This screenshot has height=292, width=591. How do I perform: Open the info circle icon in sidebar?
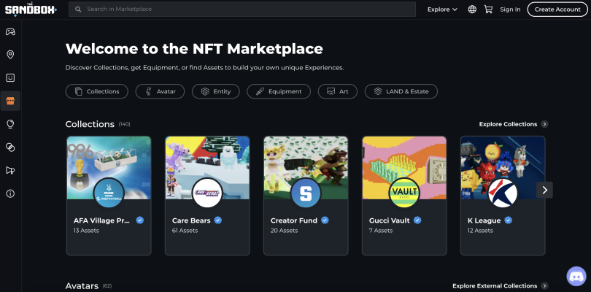(x=10, y=193)
